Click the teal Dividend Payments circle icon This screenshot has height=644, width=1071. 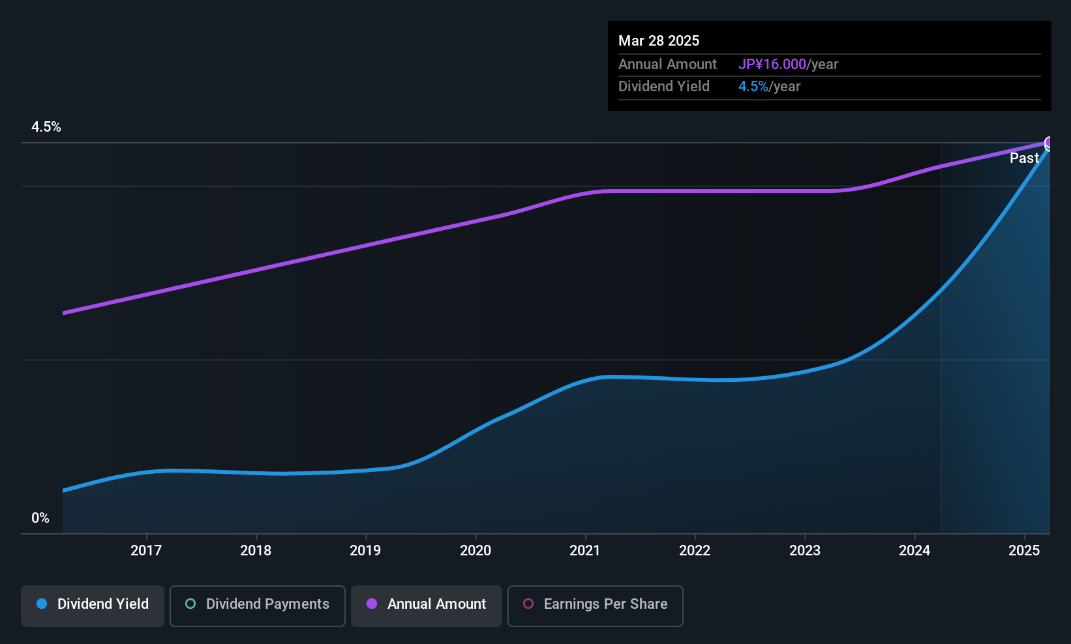[x=190, y=604]
